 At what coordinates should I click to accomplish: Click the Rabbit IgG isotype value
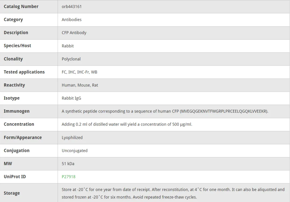coord(71,98)
